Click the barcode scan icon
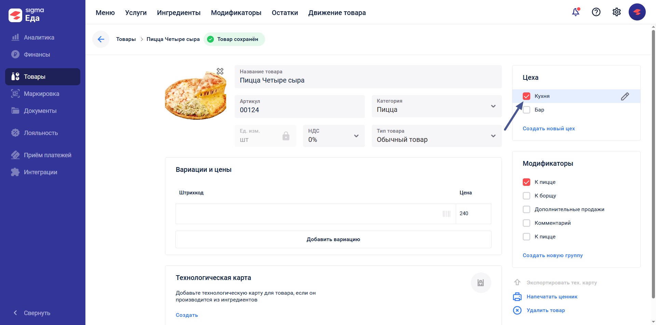 point(447,214)
